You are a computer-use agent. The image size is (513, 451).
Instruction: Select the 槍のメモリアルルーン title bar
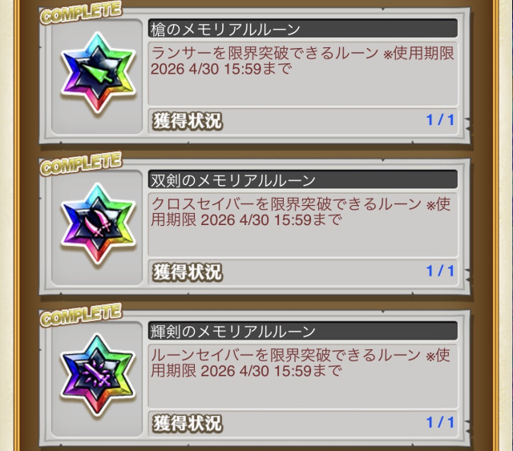click(303, 29)
